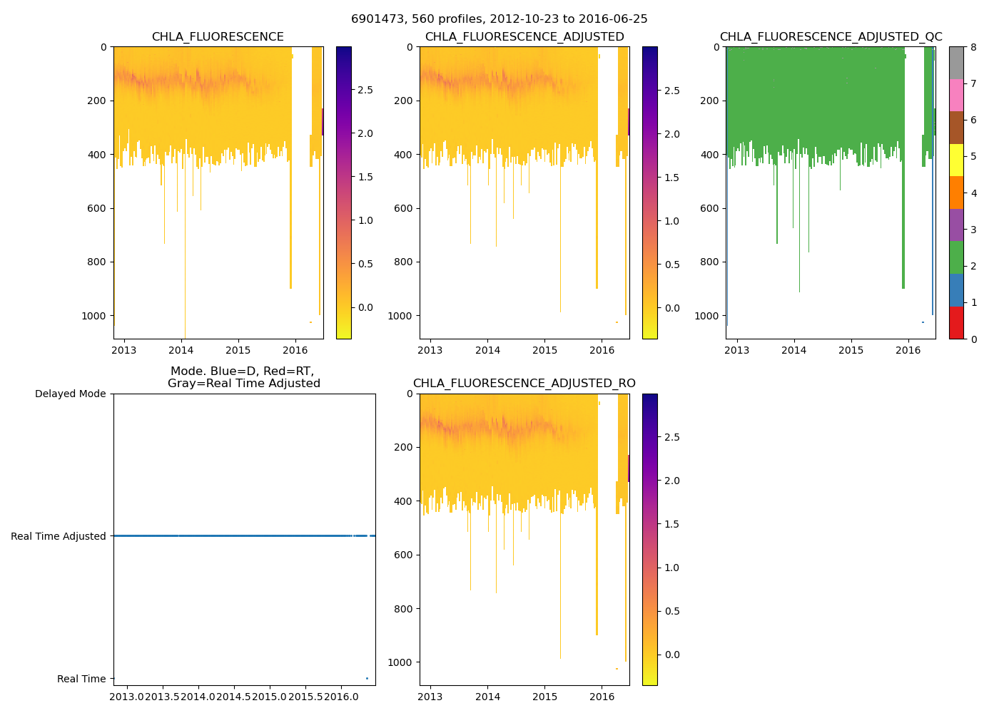This screenshot has width=999, height=713.
Task: Click the red segment of the QC colorbar
Action: [956, 323]
